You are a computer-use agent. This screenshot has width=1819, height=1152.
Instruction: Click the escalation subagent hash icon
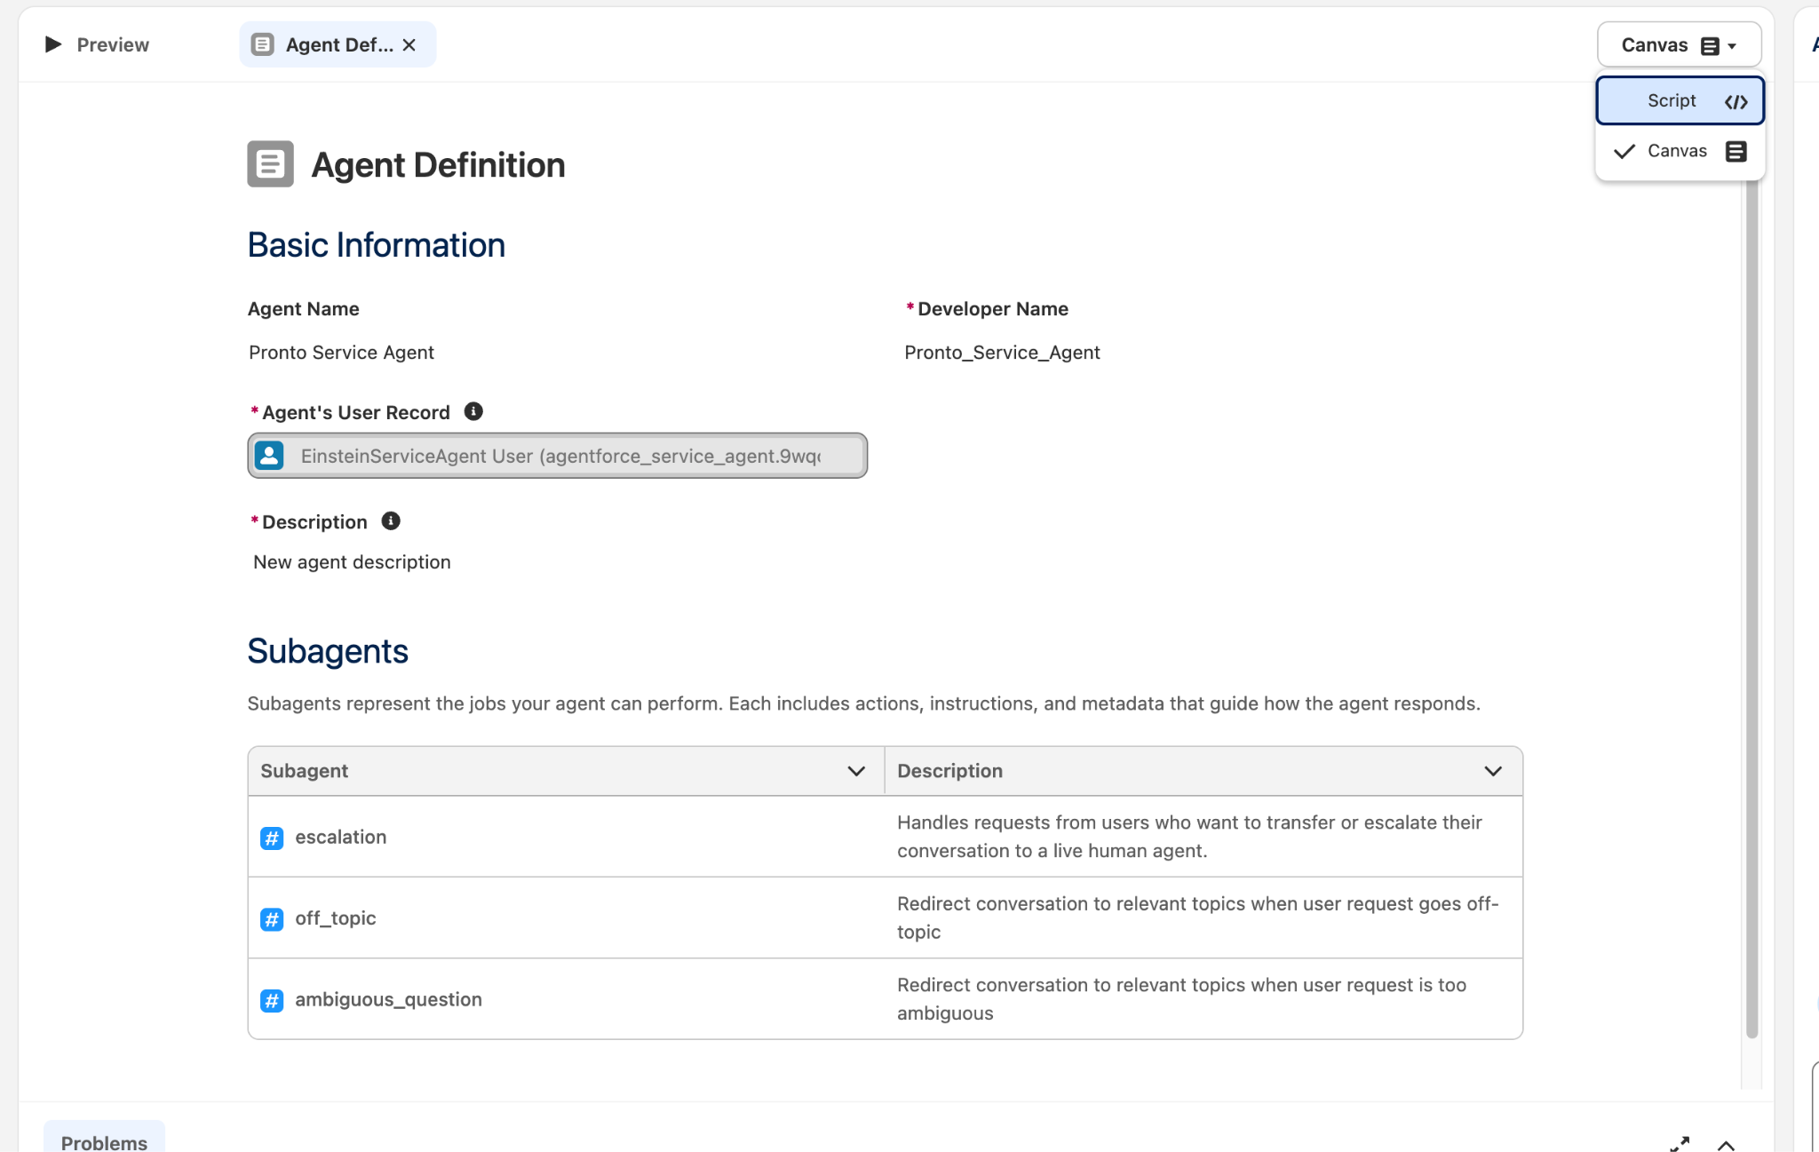point(272,838)
